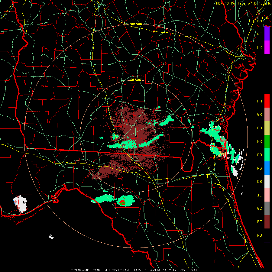Click the white DS dry snow swatch
Viewport: 272px width, 272px height.
(x=267, y=181)
